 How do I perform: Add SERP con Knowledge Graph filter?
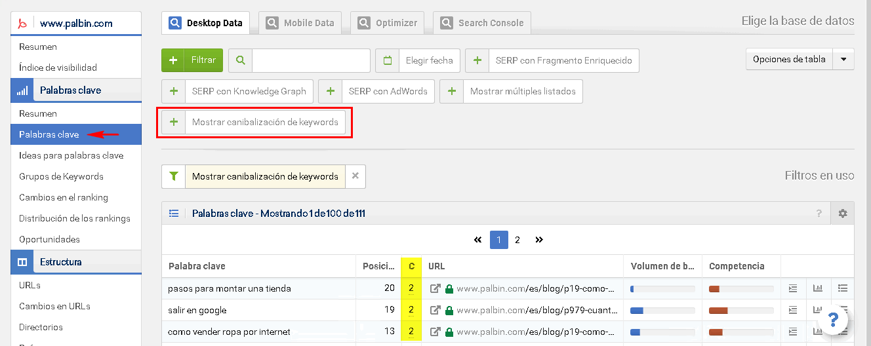(237, 91)
